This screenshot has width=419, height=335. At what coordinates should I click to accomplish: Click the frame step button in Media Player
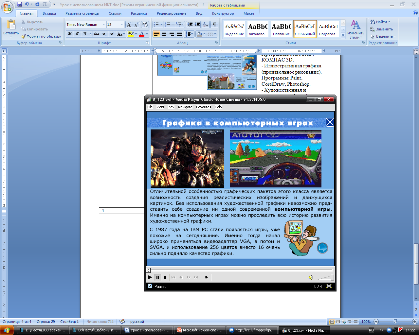coord(206,277)
